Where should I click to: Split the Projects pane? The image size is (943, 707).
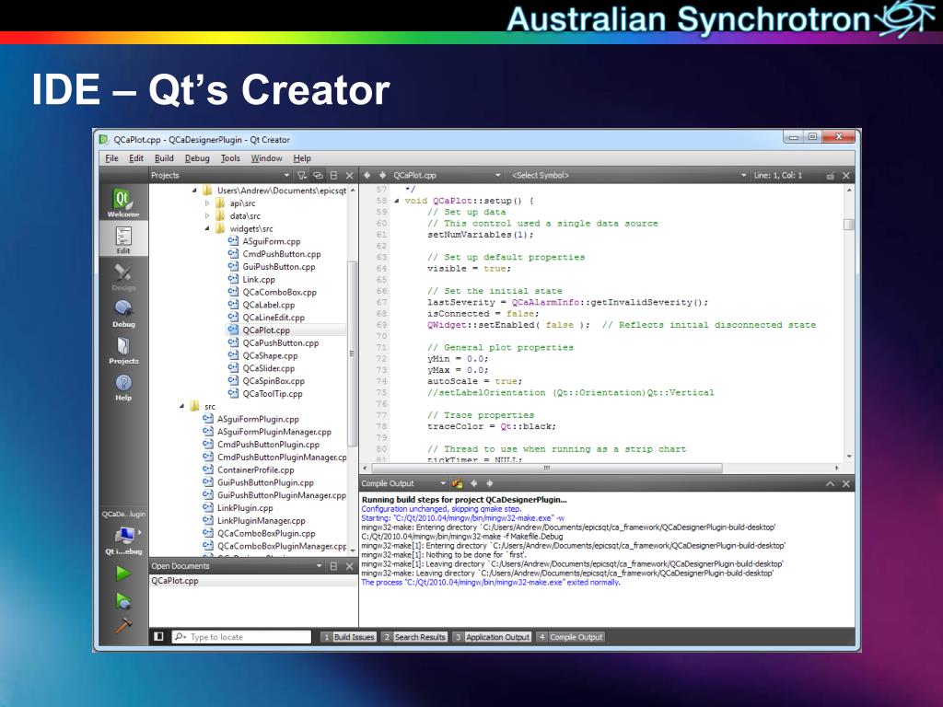[x=333, y=176]
